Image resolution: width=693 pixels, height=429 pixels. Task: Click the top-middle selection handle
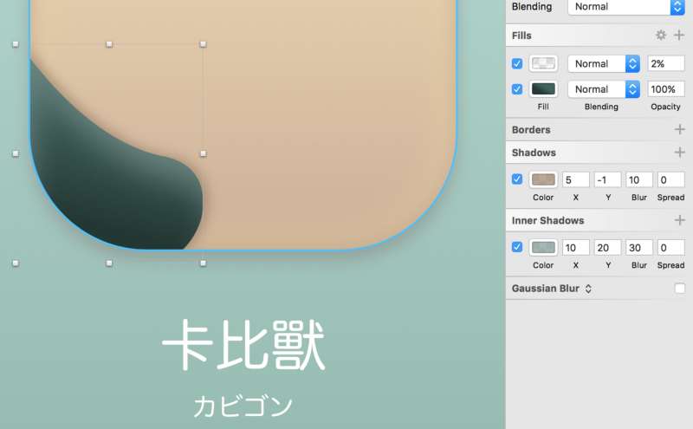pyautogui.click(x=109, y=44)
